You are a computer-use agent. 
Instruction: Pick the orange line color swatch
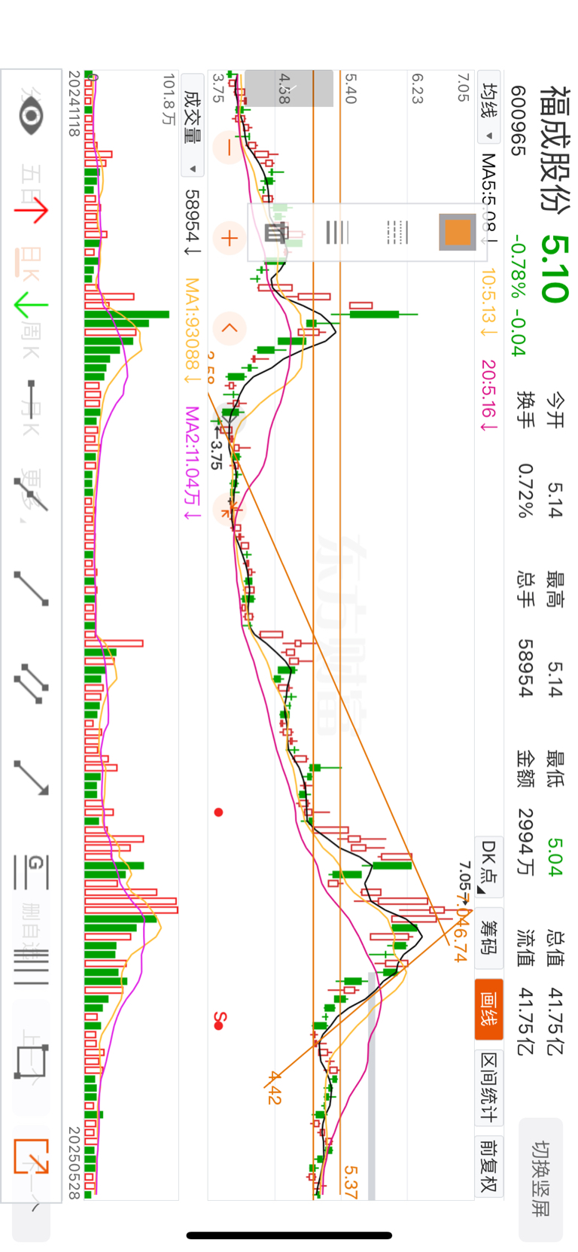tap(457, 233)
